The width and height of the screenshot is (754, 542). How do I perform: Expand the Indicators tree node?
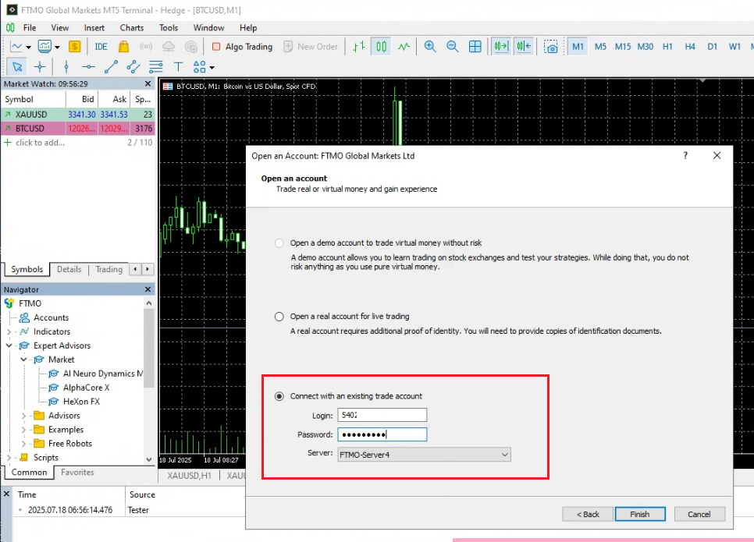(x=9, y=331)
